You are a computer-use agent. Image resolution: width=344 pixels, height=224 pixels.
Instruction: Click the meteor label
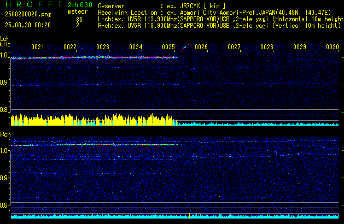pyautogui.click(x=78, y=11)
